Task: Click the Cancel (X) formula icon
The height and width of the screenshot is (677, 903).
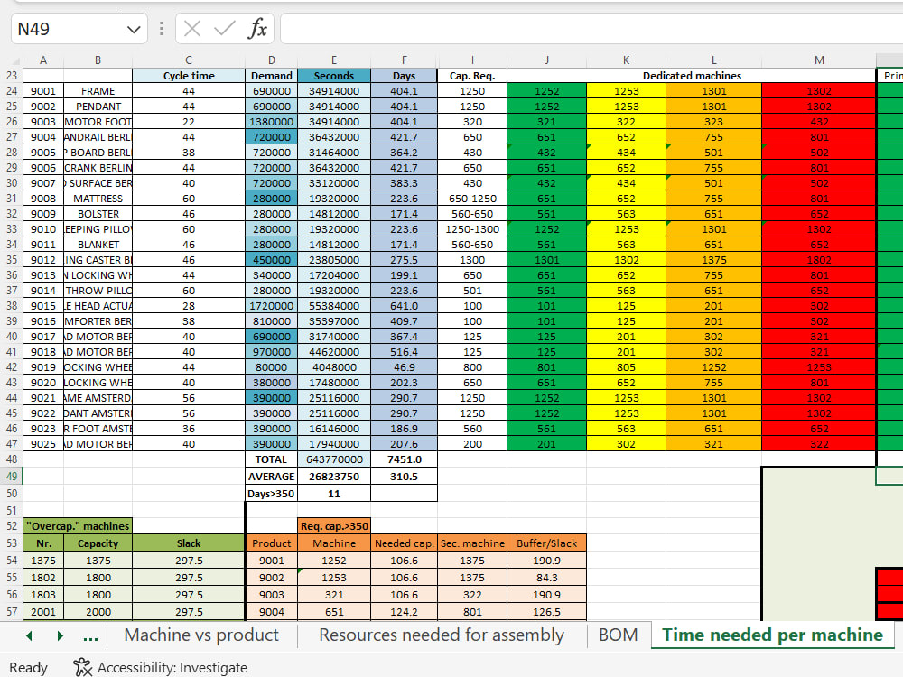Action: click(x=192, y=29)
